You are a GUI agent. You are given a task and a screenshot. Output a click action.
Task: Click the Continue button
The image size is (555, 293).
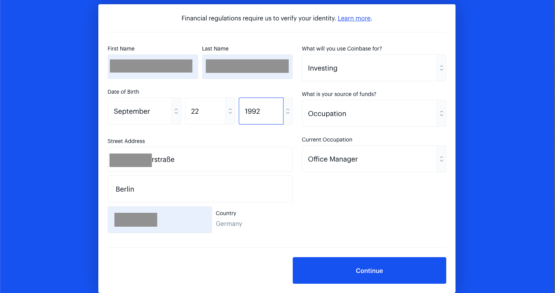(369, 271)
